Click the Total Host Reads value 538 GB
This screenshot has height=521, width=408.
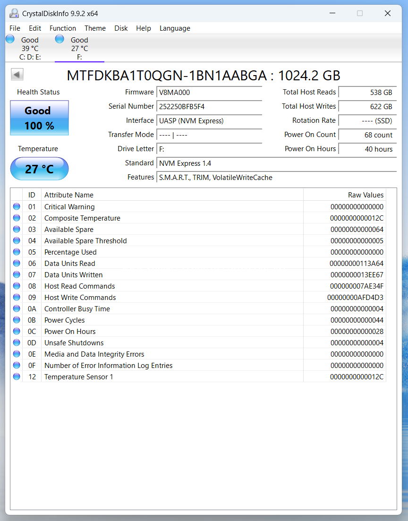coord(367,93)
